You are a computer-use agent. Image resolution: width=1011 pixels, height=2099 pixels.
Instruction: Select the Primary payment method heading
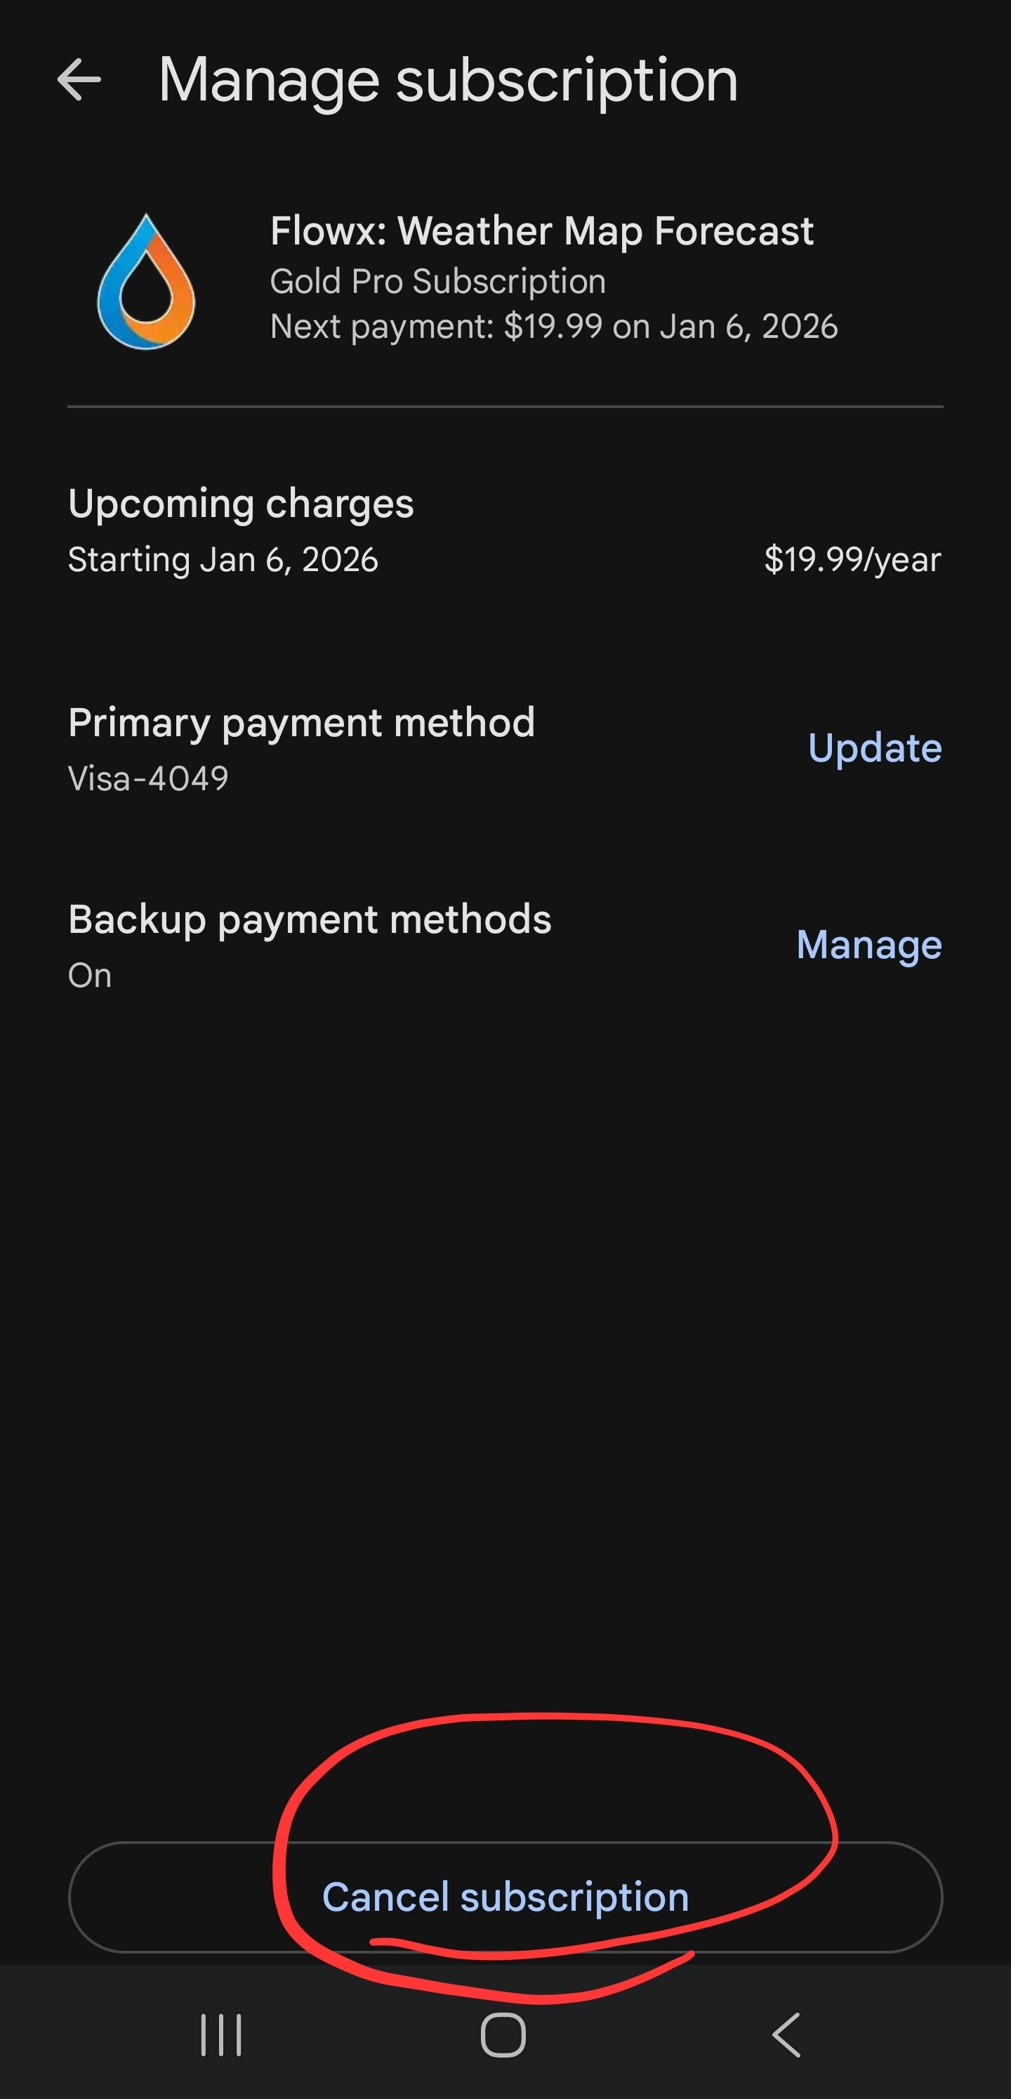point(301,723)
